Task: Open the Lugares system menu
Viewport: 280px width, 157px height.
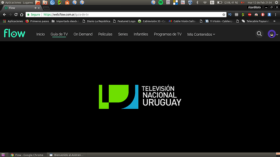Action: point(28,2)
